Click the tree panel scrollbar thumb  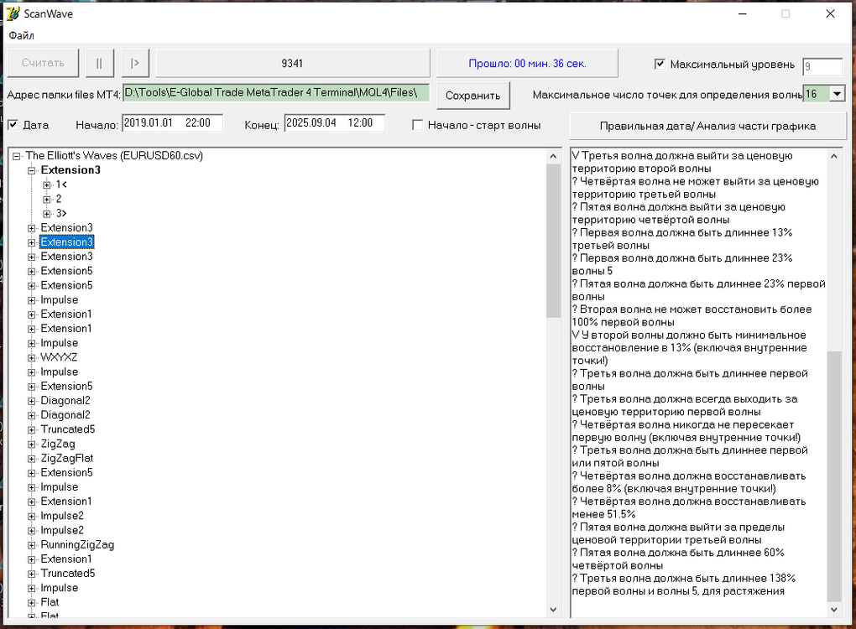pos(553,241)
